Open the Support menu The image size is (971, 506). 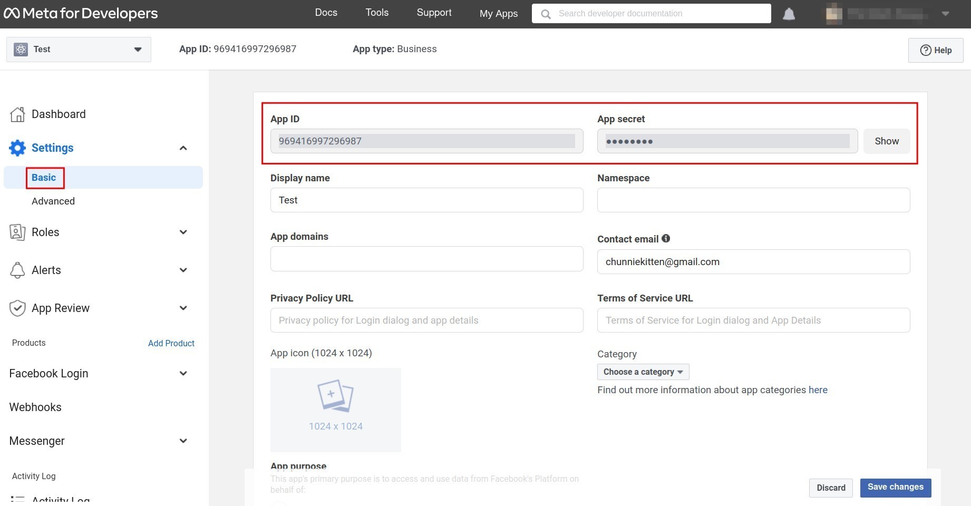click(x=434, y=13)
